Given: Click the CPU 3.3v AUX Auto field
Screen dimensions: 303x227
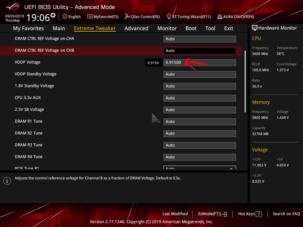Looking at the screenshot, I should (200, 98).
